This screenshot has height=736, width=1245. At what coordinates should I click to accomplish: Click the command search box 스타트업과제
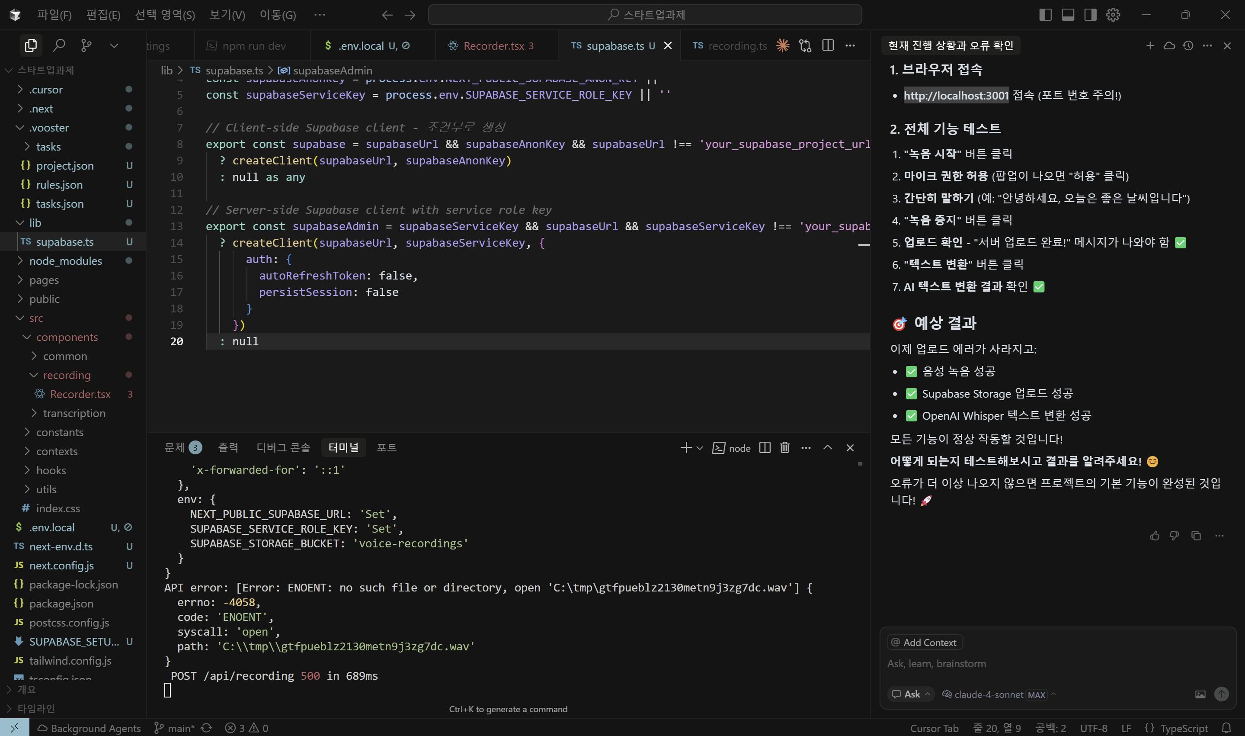coord(645,15)
